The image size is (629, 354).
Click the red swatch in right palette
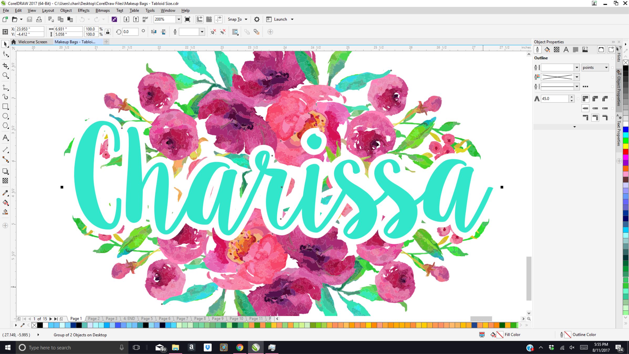point(626,152)
